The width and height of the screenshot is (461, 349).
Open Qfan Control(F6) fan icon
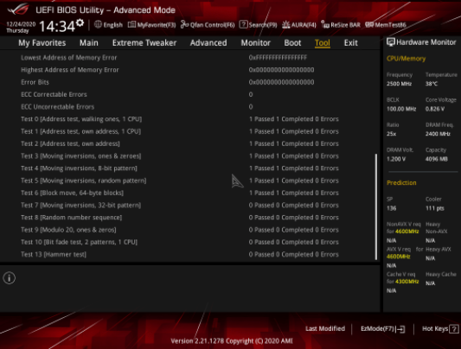coord(184,25)
